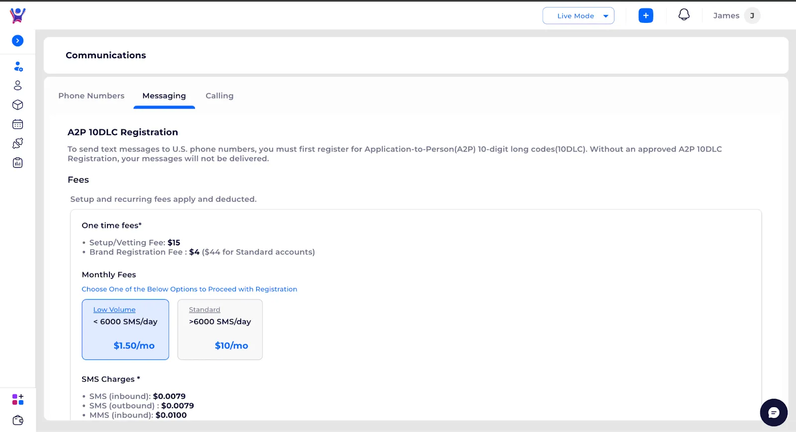Screen dimensions: 796x432
Task: Open the products cube sidebar icon
Action: (x=17, y=105)
